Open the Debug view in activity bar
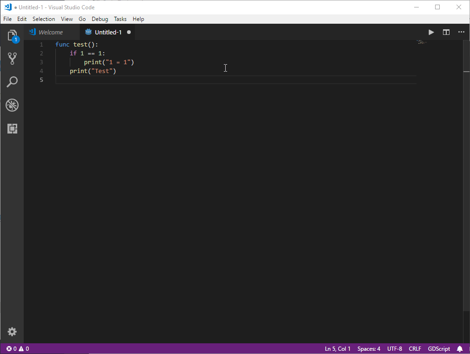This screenshot has height=354, width=470. coord(12,105)
